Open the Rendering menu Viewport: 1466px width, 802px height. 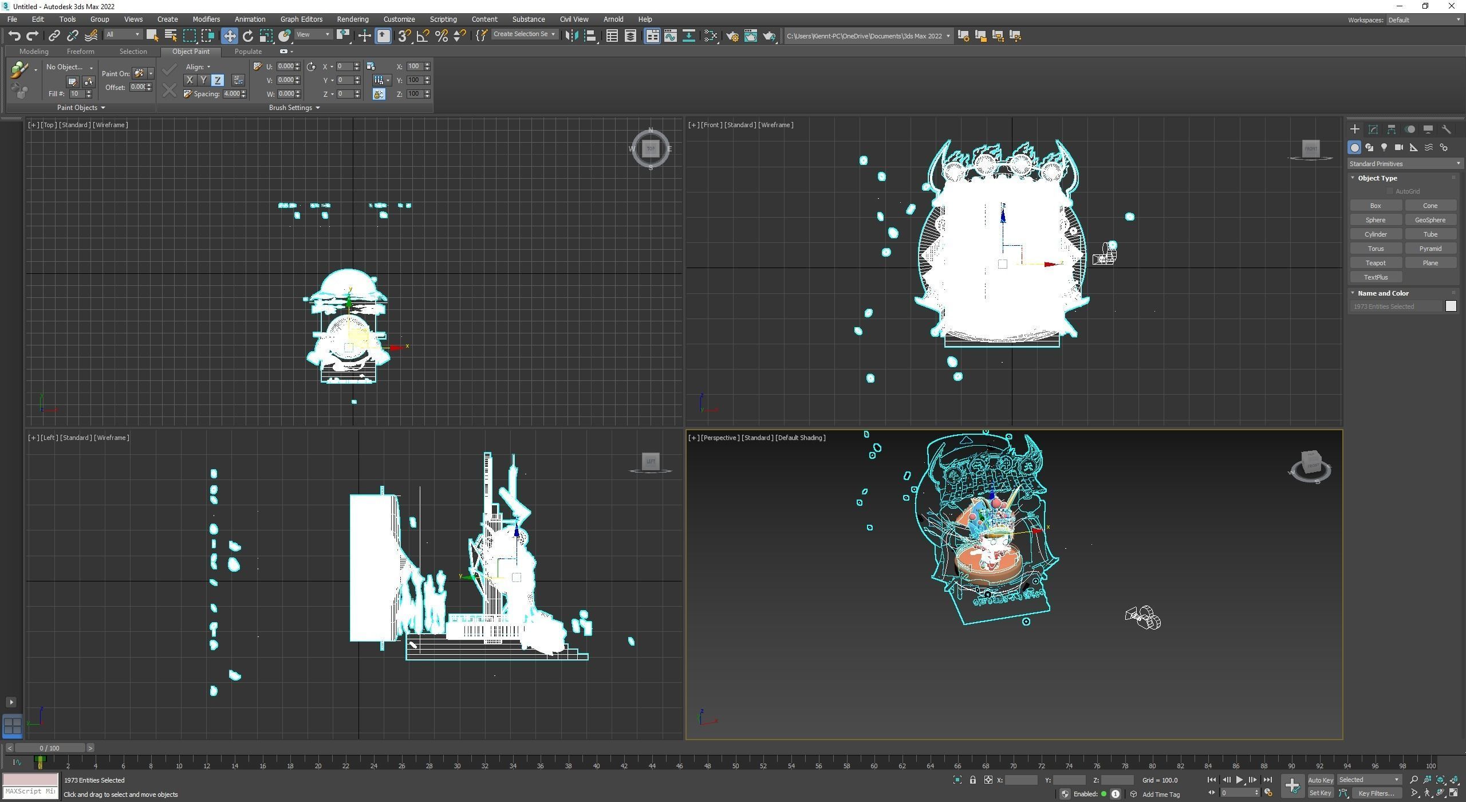click(352, 19)
